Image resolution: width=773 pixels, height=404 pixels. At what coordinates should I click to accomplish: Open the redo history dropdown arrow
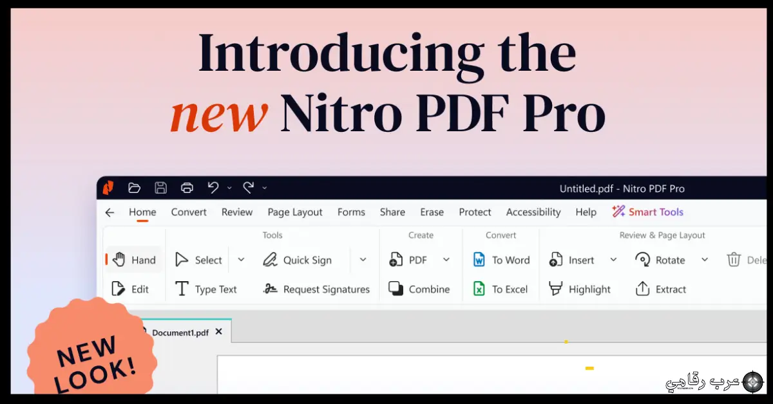264,188
